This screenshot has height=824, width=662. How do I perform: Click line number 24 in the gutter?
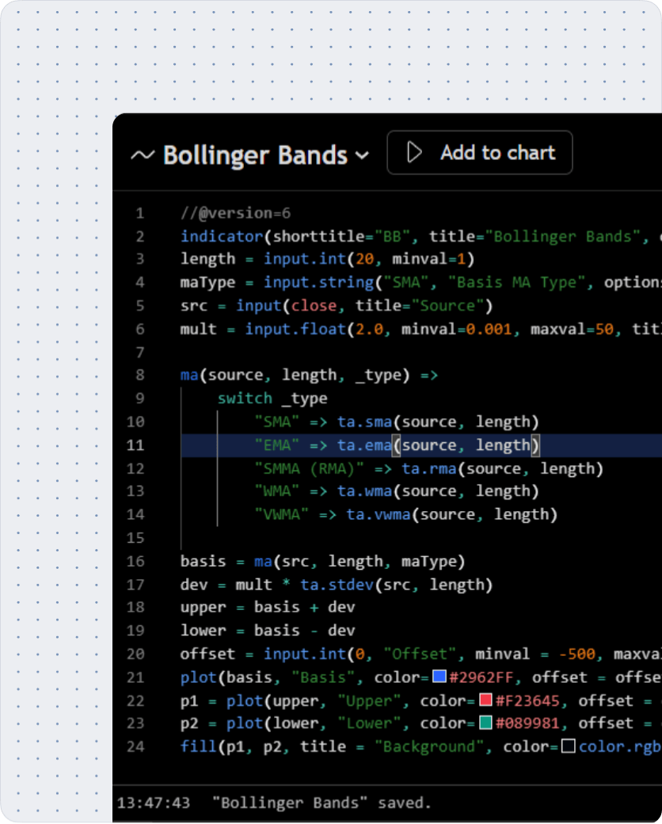tap(135, 746)
